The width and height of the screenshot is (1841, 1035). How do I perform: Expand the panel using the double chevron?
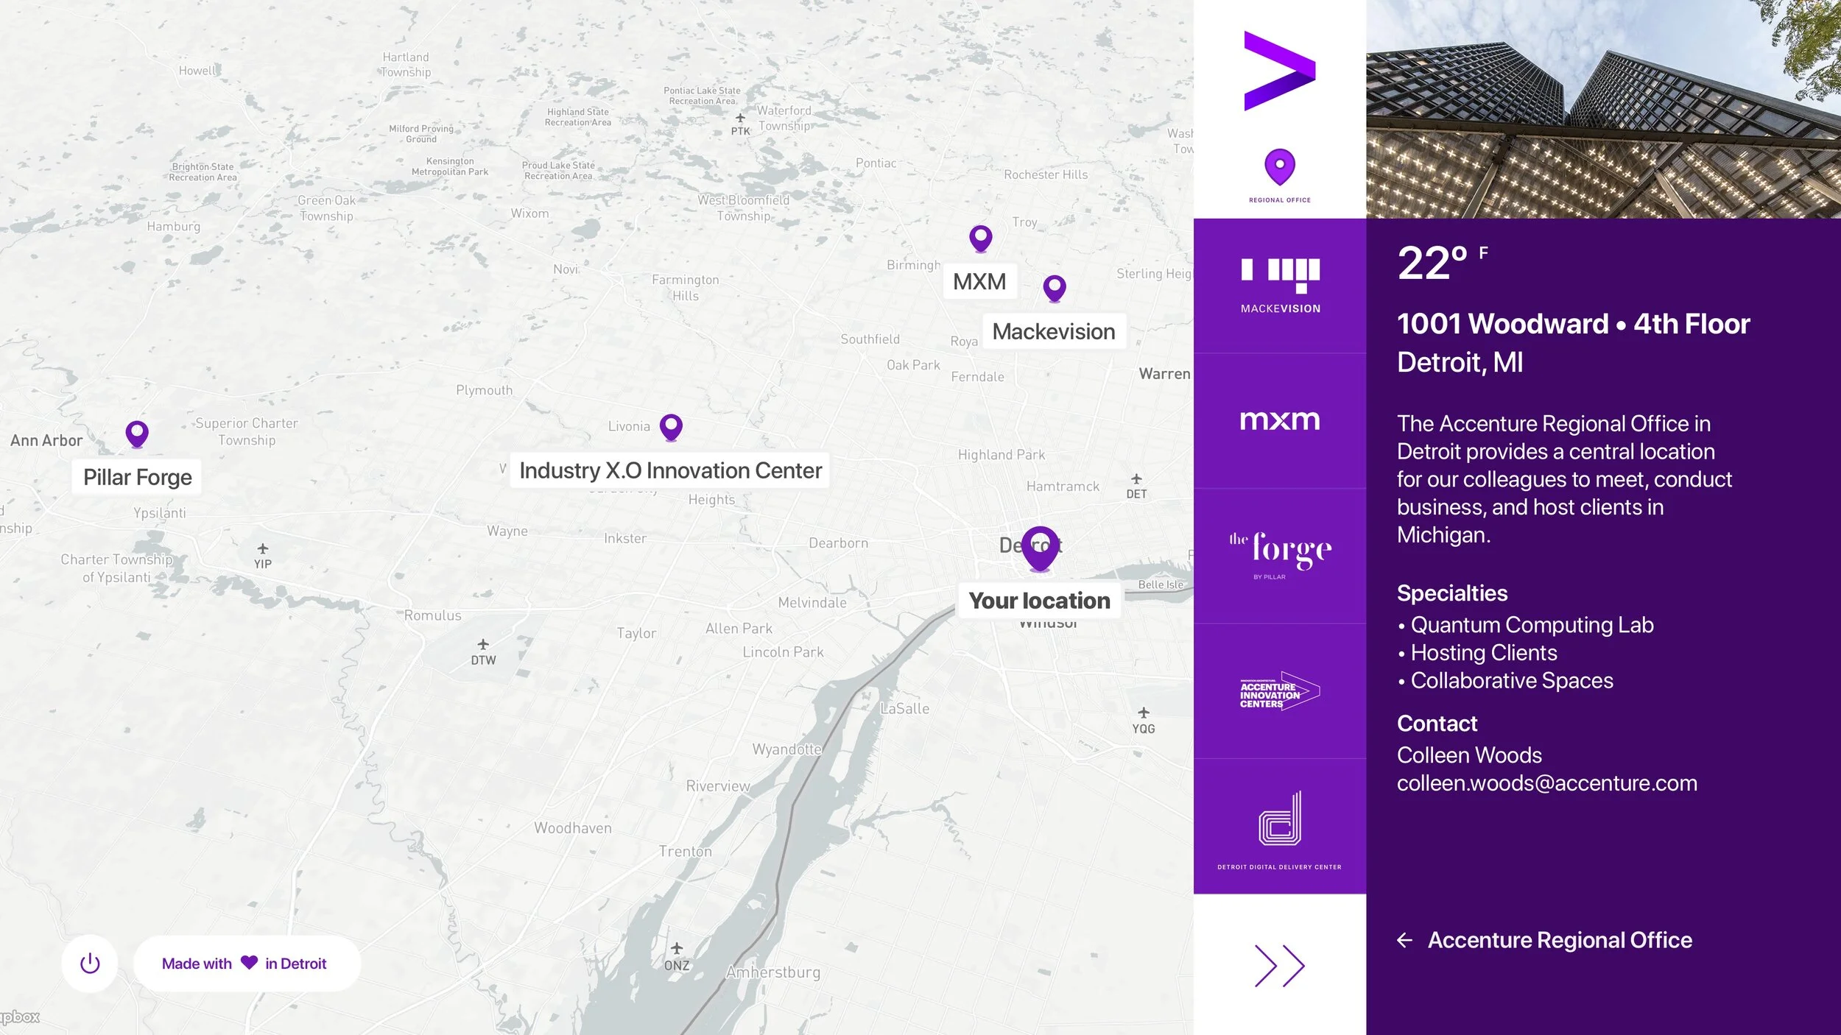(x=1281, y=964)
